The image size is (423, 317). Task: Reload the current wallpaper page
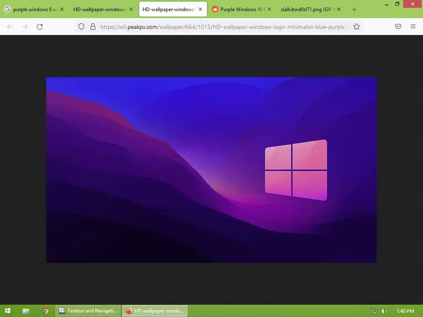(x=40, y=27)
